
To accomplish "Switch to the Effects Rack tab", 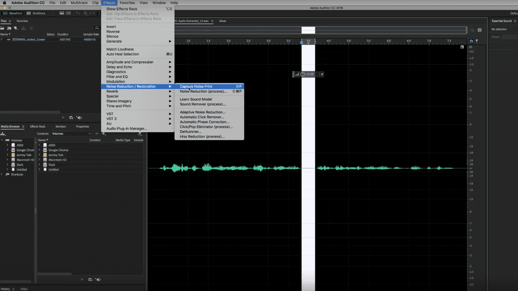I will (37, 126).
